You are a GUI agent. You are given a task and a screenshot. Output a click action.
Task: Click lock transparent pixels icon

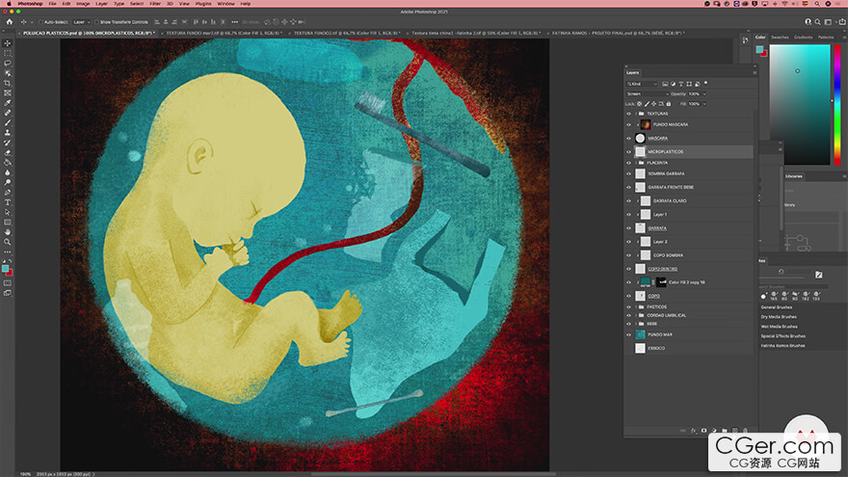pos(639,104)
